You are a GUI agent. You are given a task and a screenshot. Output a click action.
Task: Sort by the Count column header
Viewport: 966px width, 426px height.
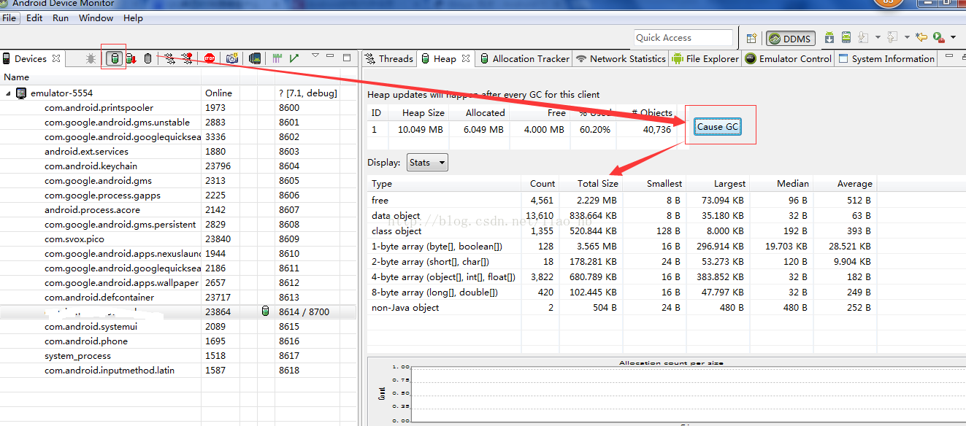[541, 184]
